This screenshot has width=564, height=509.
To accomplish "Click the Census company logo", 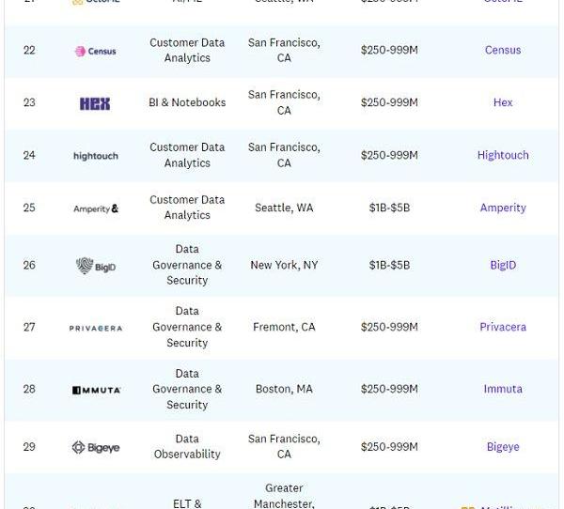I will tap(95, 51).
